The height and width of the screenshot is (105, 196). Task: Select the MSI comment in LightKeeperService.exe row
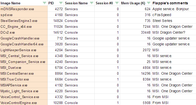(174, 50)
